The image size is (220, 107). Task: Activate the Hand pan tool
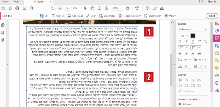[x=92, y=8]
